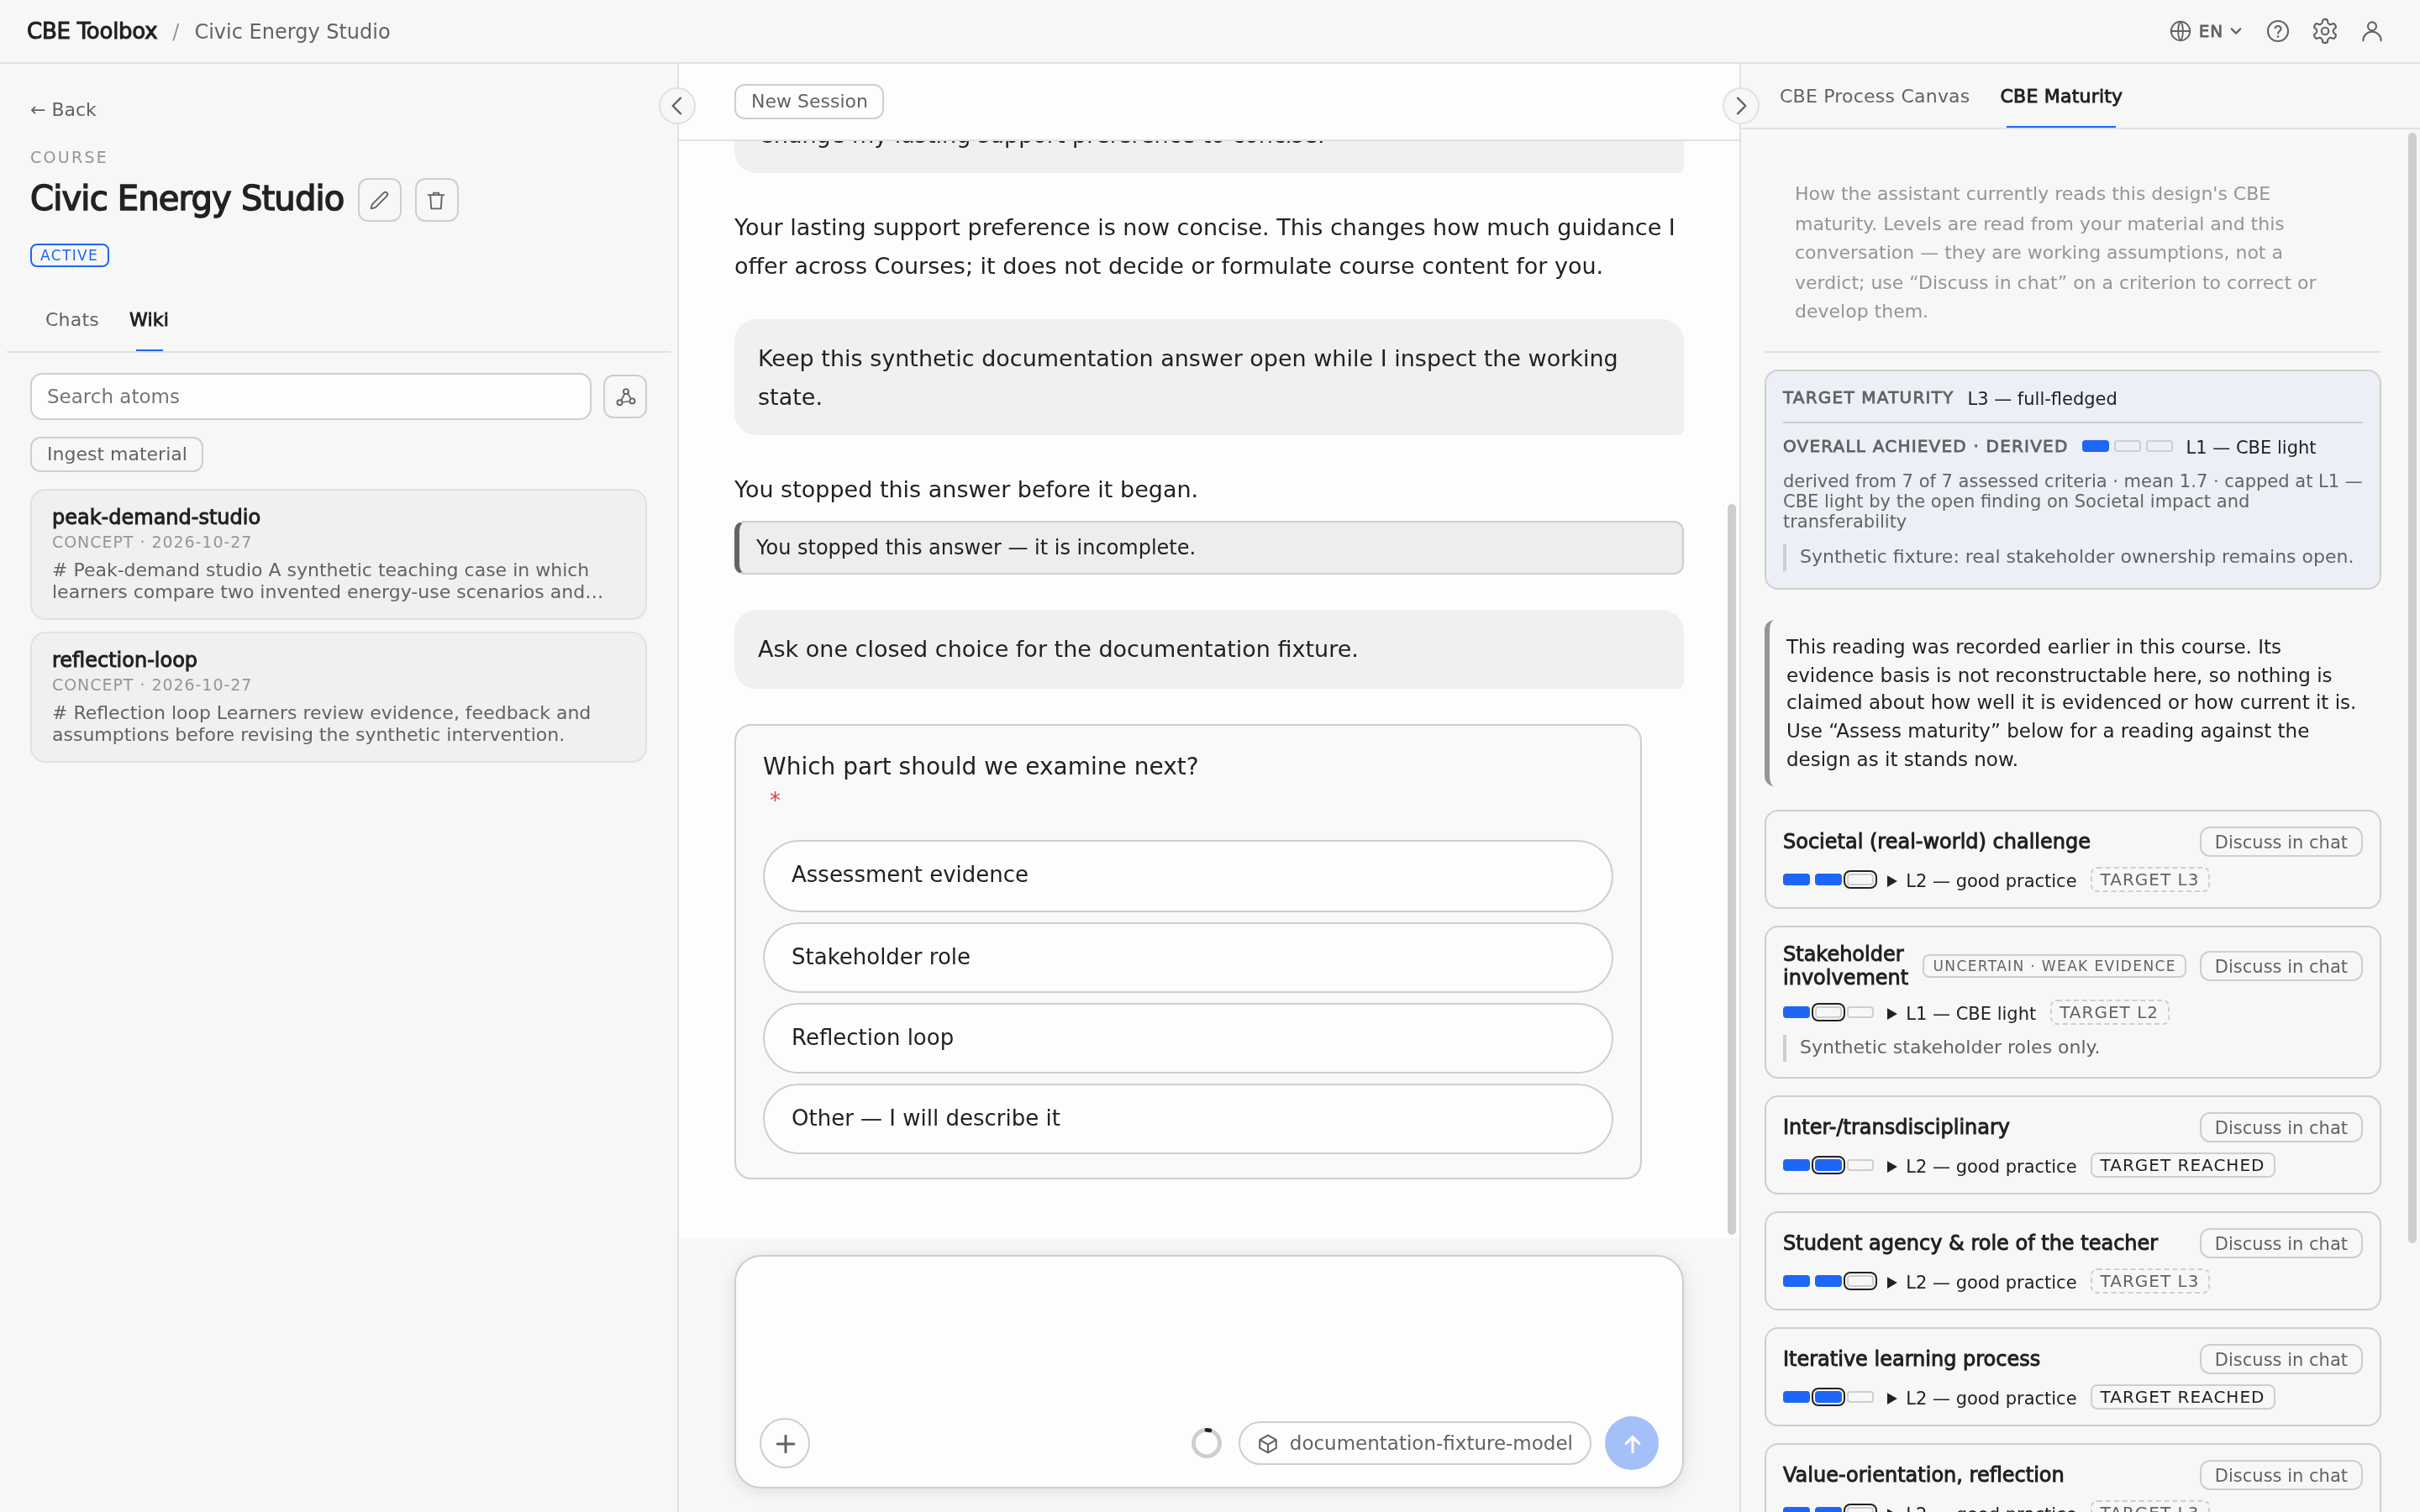2420x1512 pixels.
Task: Select the Reflection loop option
Action: click(x=1187, y=1038)
